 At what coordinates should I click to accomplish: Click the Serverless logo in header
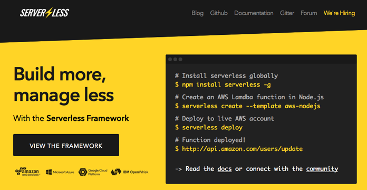click(44, 13)
